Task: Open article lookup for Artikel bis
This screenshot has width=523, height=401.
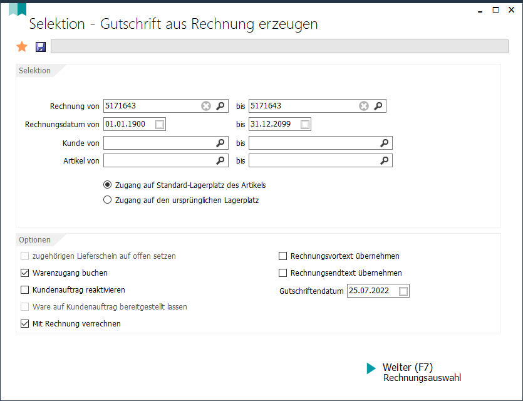Action: click(385, 160)
